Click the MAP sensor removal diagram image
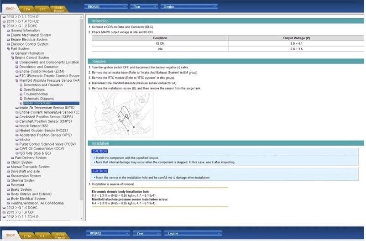 click(122, 114)
